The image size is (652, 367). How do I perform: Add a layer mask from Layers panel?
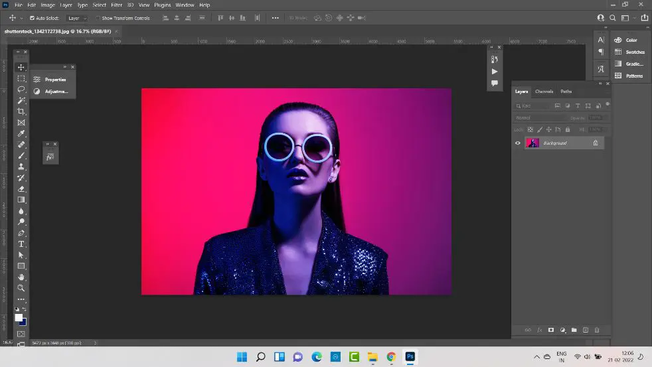[x=550, y=330]
